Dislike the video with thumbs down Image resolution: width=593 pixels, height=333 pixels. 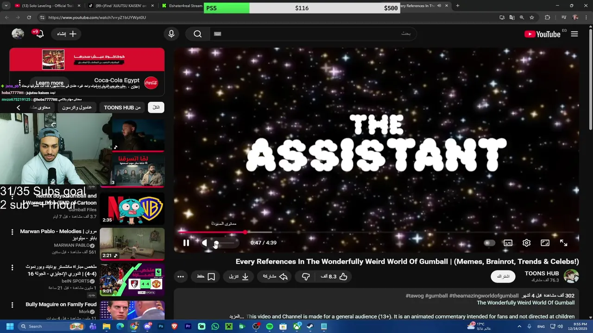(306, 277)
